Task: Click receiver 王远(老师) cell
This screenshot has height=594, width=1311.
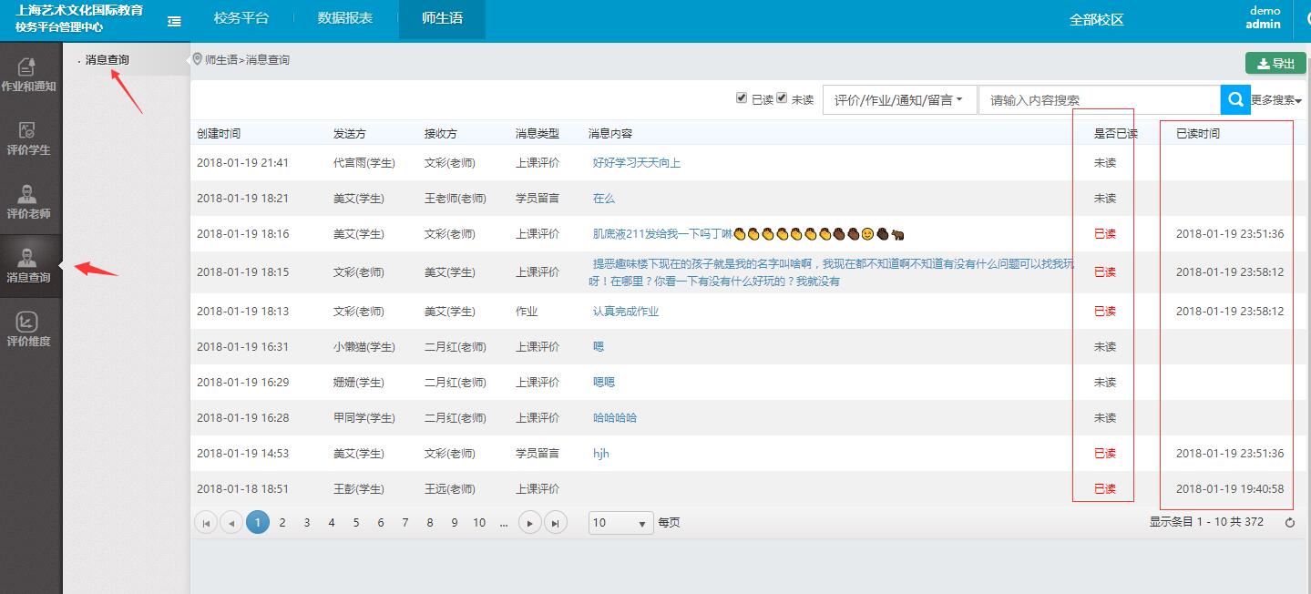Action: 450,489
